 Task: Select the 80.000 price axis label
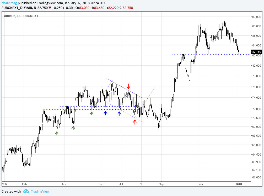pos(257,66)
